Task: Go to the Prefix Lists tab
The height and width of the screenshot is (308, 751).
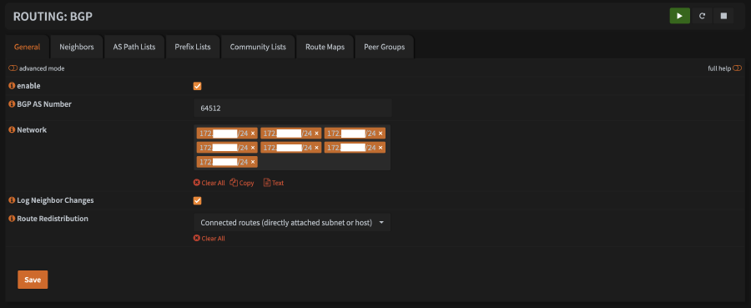Action: (x=193, y=47)
